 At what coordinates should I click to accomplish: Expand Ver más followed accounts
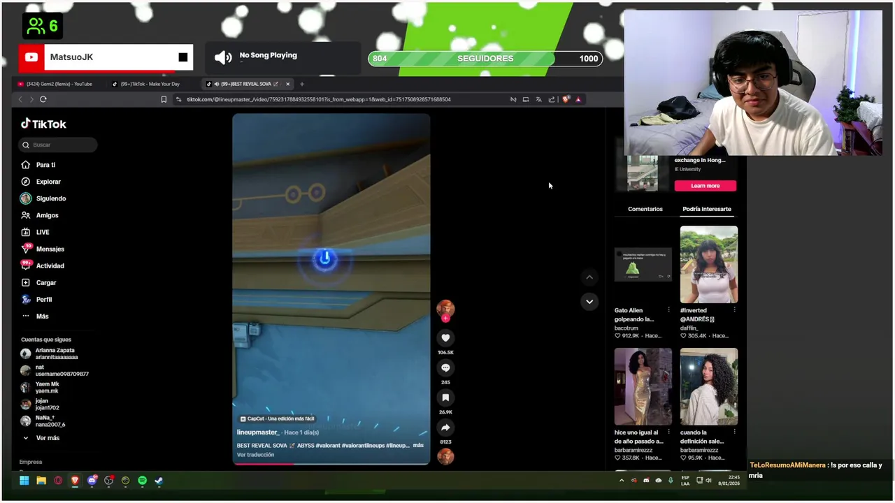[x=41, y=438]
